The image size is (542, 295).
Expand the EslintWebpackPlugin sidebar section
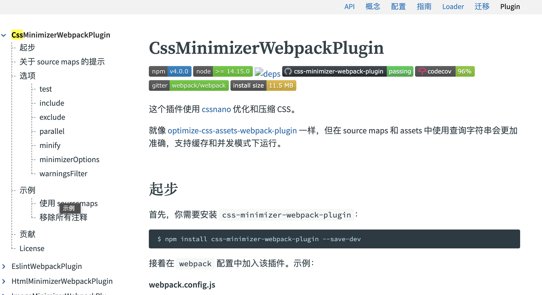click(x=4, y=266)
